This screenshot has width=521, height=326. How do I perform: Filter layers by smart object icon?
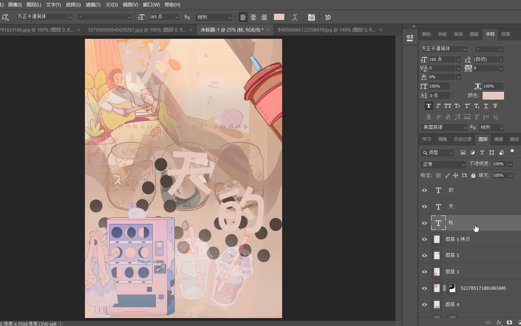point(501,152)
